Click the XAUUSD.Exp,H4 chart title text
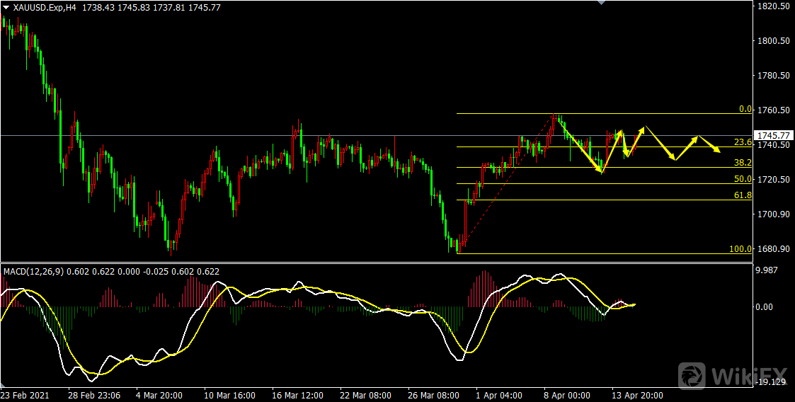Screen dimensions: 795x402 coord(45,6)
